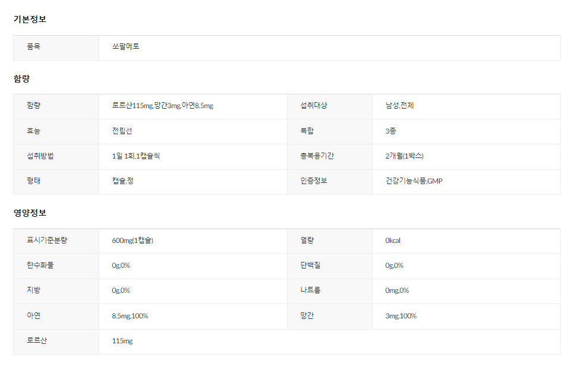The height and width of the screenshot is (373, 577).
Task: Click the 3mg,100% manganese value
Action: (401, 316)
